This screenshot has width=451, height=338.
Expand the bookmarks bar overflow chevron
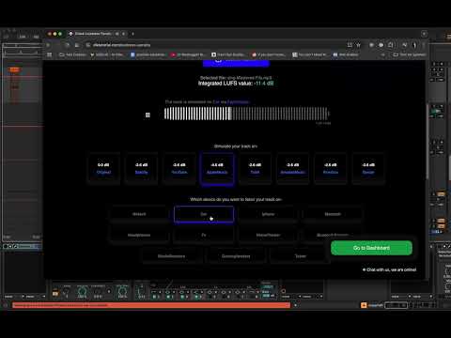coord(382,54)
